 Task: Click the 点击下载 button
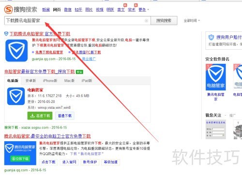pos(48,162)
